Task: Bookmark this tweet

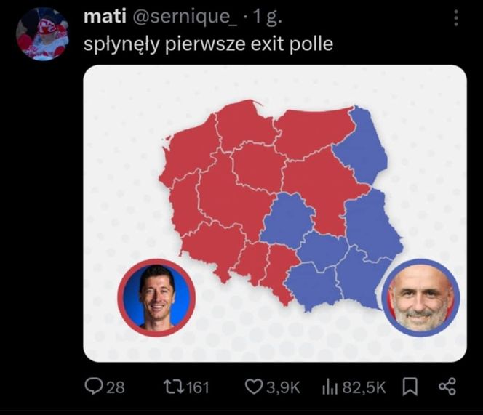Action: click(x=410, y=387)
